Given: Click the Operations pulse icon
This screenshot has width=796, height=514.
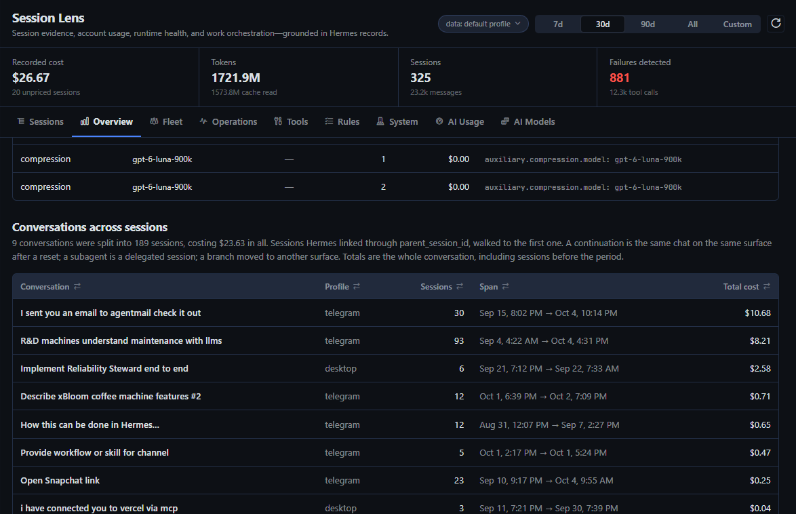Looking at the screenshot, I should point(203,121).
